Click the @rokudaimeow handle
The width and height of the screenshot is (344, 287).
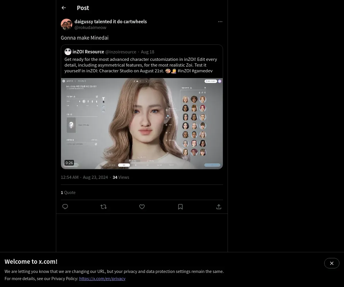[x=90, y=28]
